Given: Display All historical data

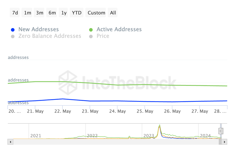Looking at the screenshot, I should [113, 13].
